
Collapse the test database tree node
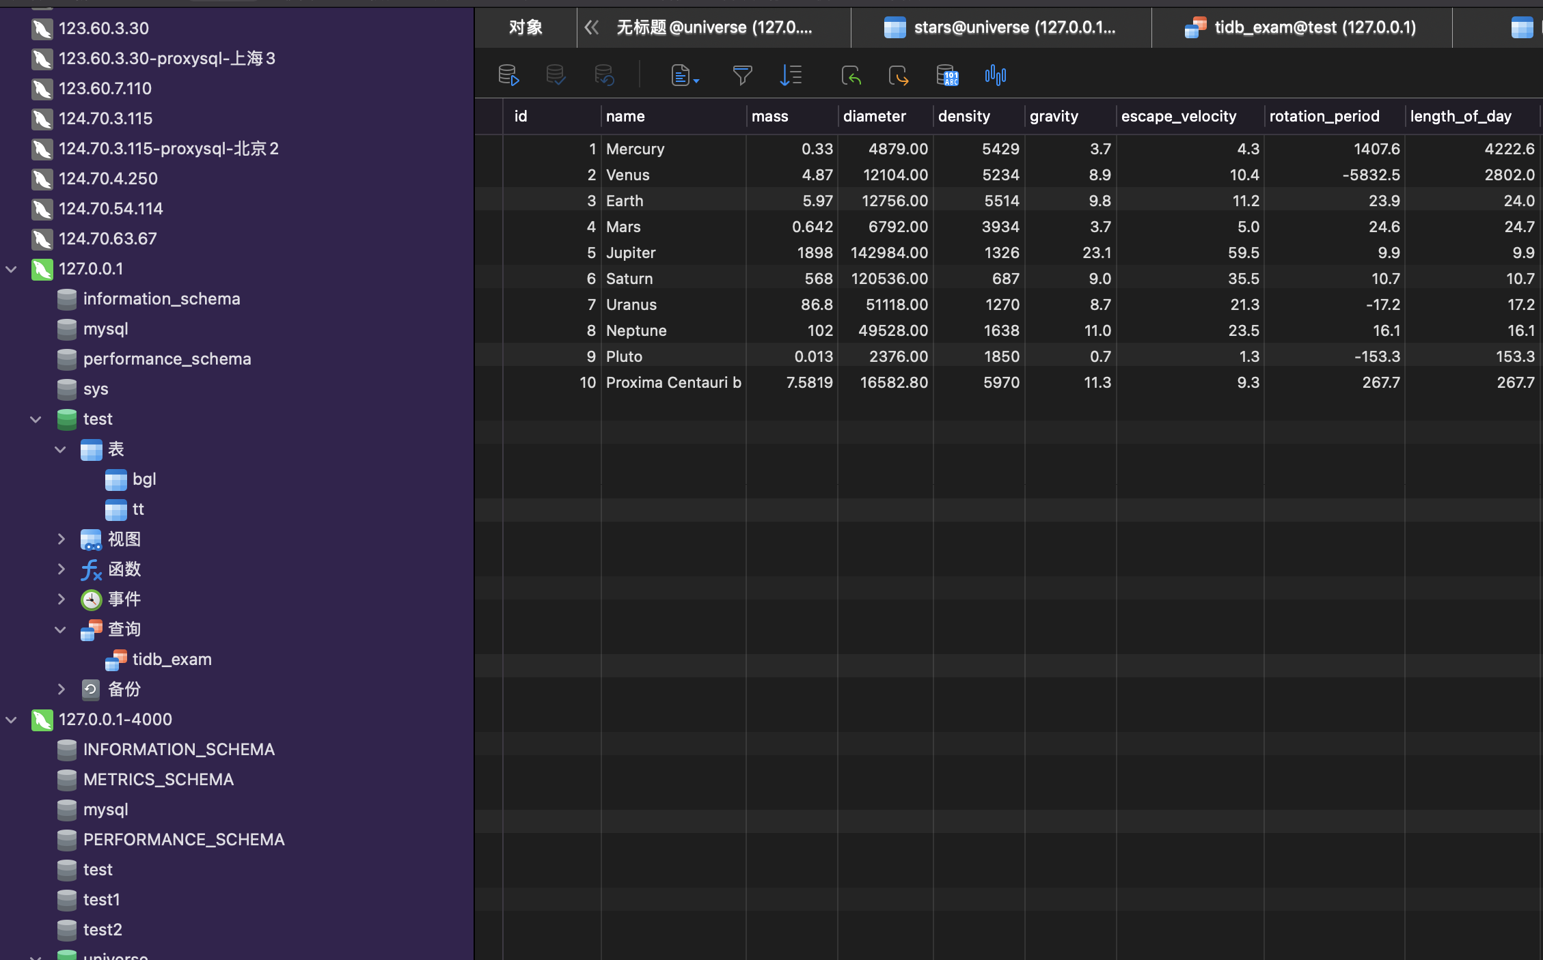click(x=36, y=419)
